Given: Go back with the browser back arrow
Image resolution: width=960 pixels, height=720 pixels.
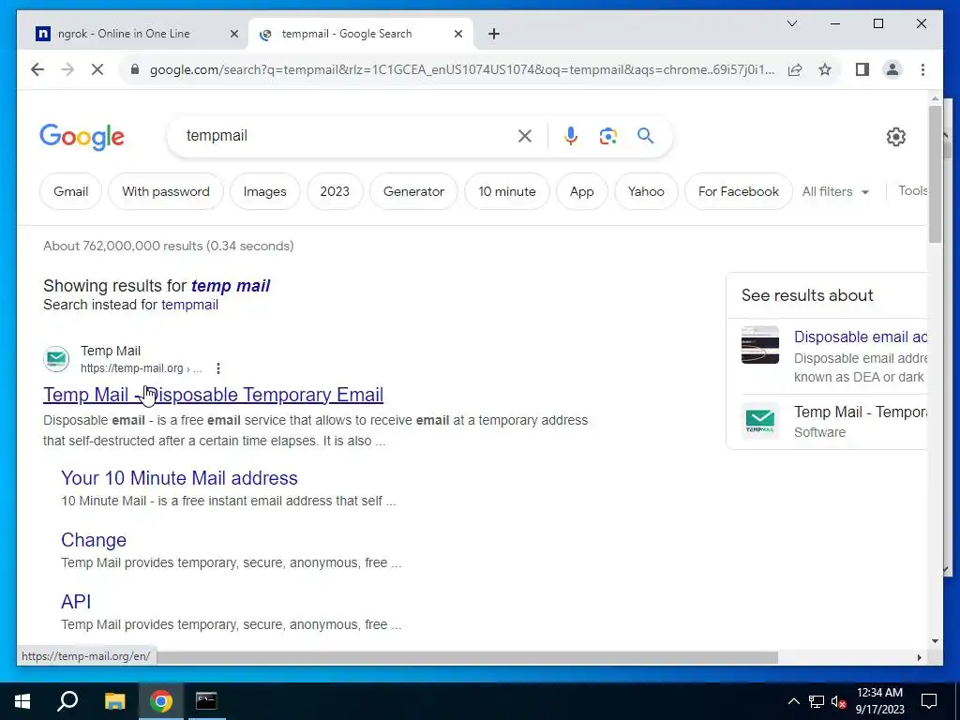Looking at the screenshot, I should (x=37, y=69).
